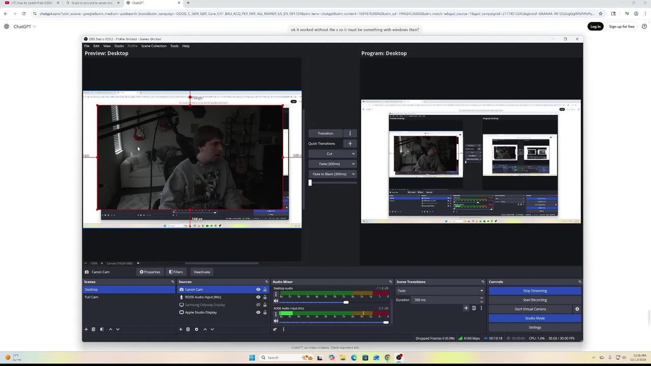
Task: Click Desktop Audio volume slider handle
Action: [346, 302]
